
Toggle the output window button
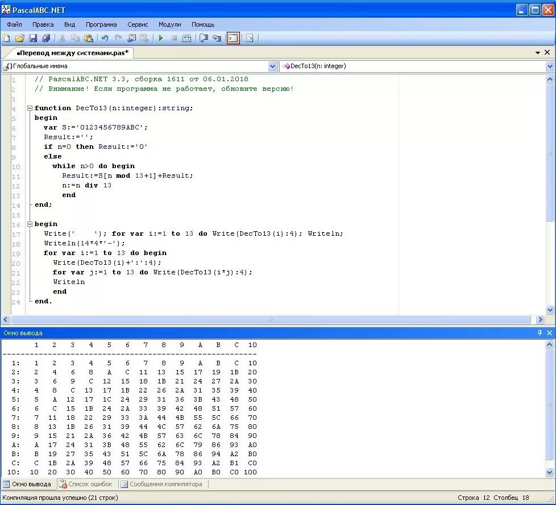233,38
